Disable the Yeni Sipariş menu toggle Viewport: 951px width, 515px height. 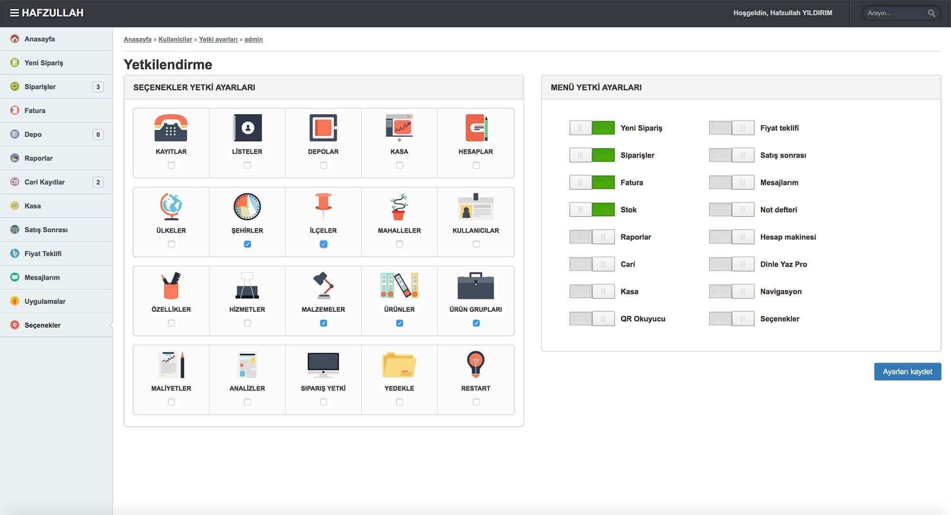[x=592, y=128]
